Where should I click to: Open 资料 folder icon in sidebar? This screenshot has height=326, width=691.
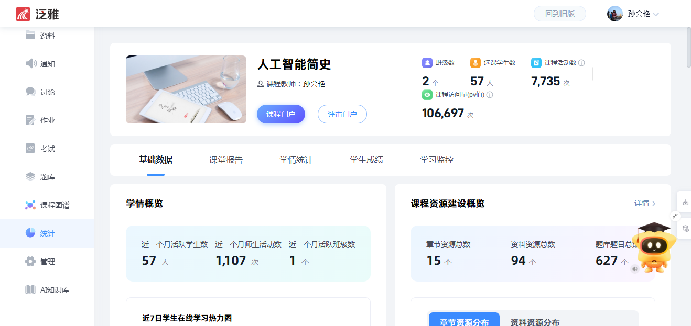(30, 36)
